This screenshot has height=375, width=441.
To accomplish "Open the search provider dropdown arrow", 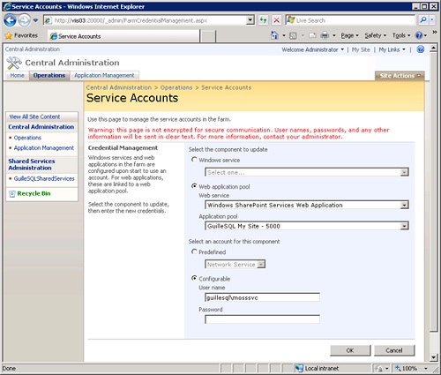I will tap(432, 20).
